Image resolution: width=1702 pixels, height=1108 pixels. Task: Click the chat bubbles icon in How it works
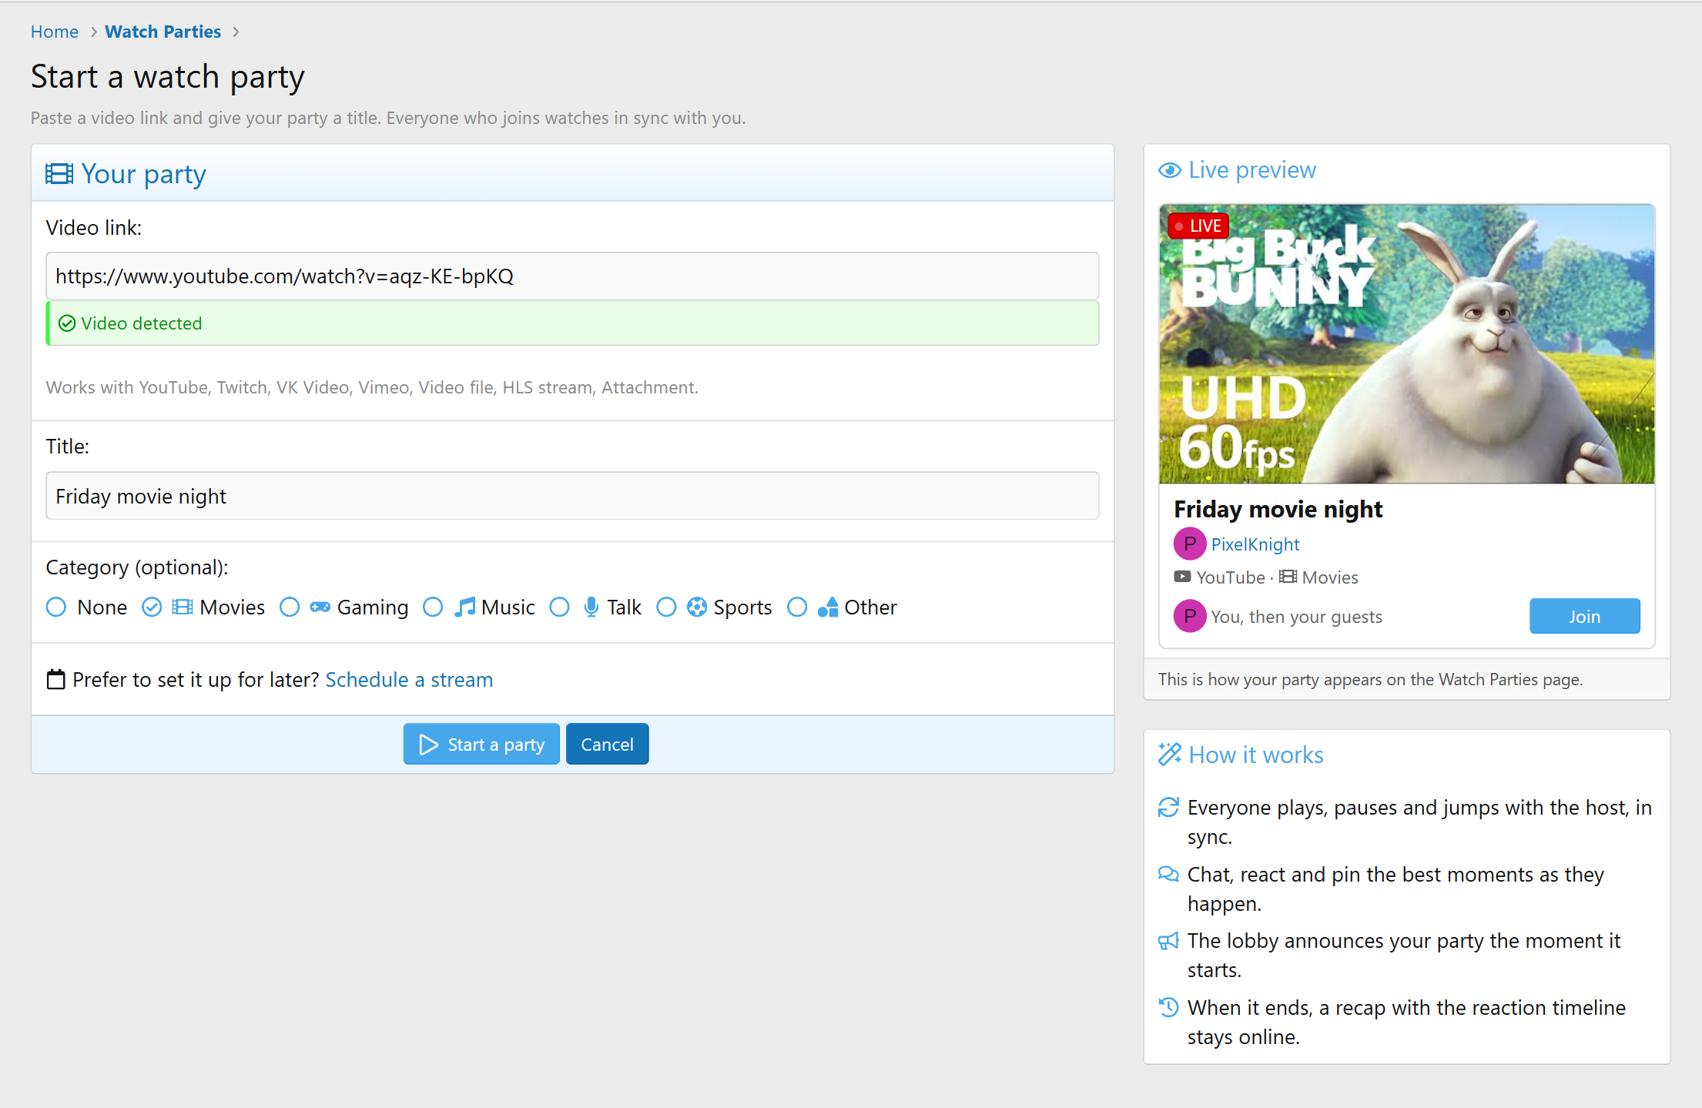point(1168,874)
